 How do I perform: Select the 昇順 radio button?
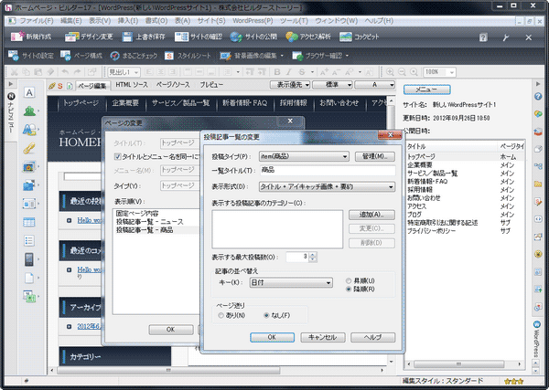point(349,280)
